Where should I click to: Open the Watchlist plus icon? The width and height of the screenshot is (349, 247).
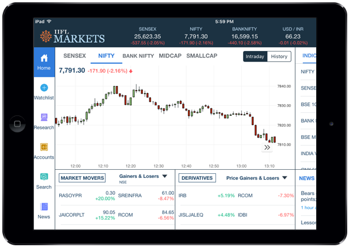pyautogui.click(x=44, y=88)
